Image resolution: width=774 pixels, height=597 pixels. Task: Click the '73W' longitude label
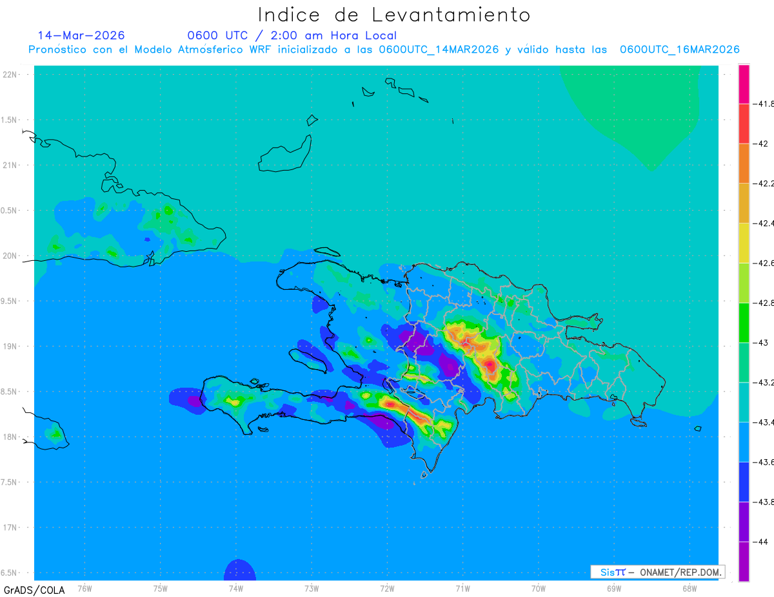coord(312,589)
